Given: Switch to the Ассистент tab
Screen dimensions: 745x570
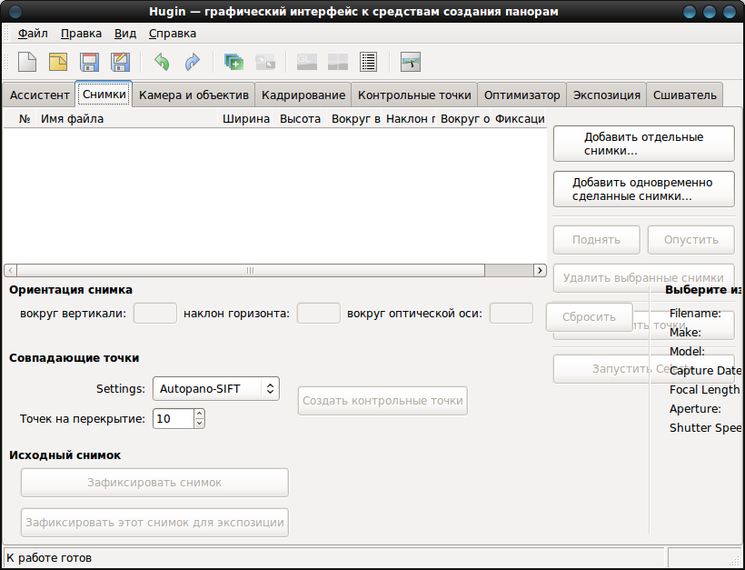Looking at the screenshot, I should 39,95.
